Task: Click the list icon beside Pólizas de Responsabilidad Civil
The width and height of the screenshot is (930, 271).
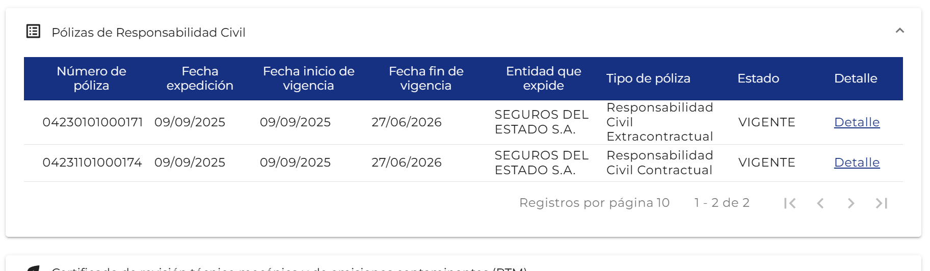Action: pos(33,32)
